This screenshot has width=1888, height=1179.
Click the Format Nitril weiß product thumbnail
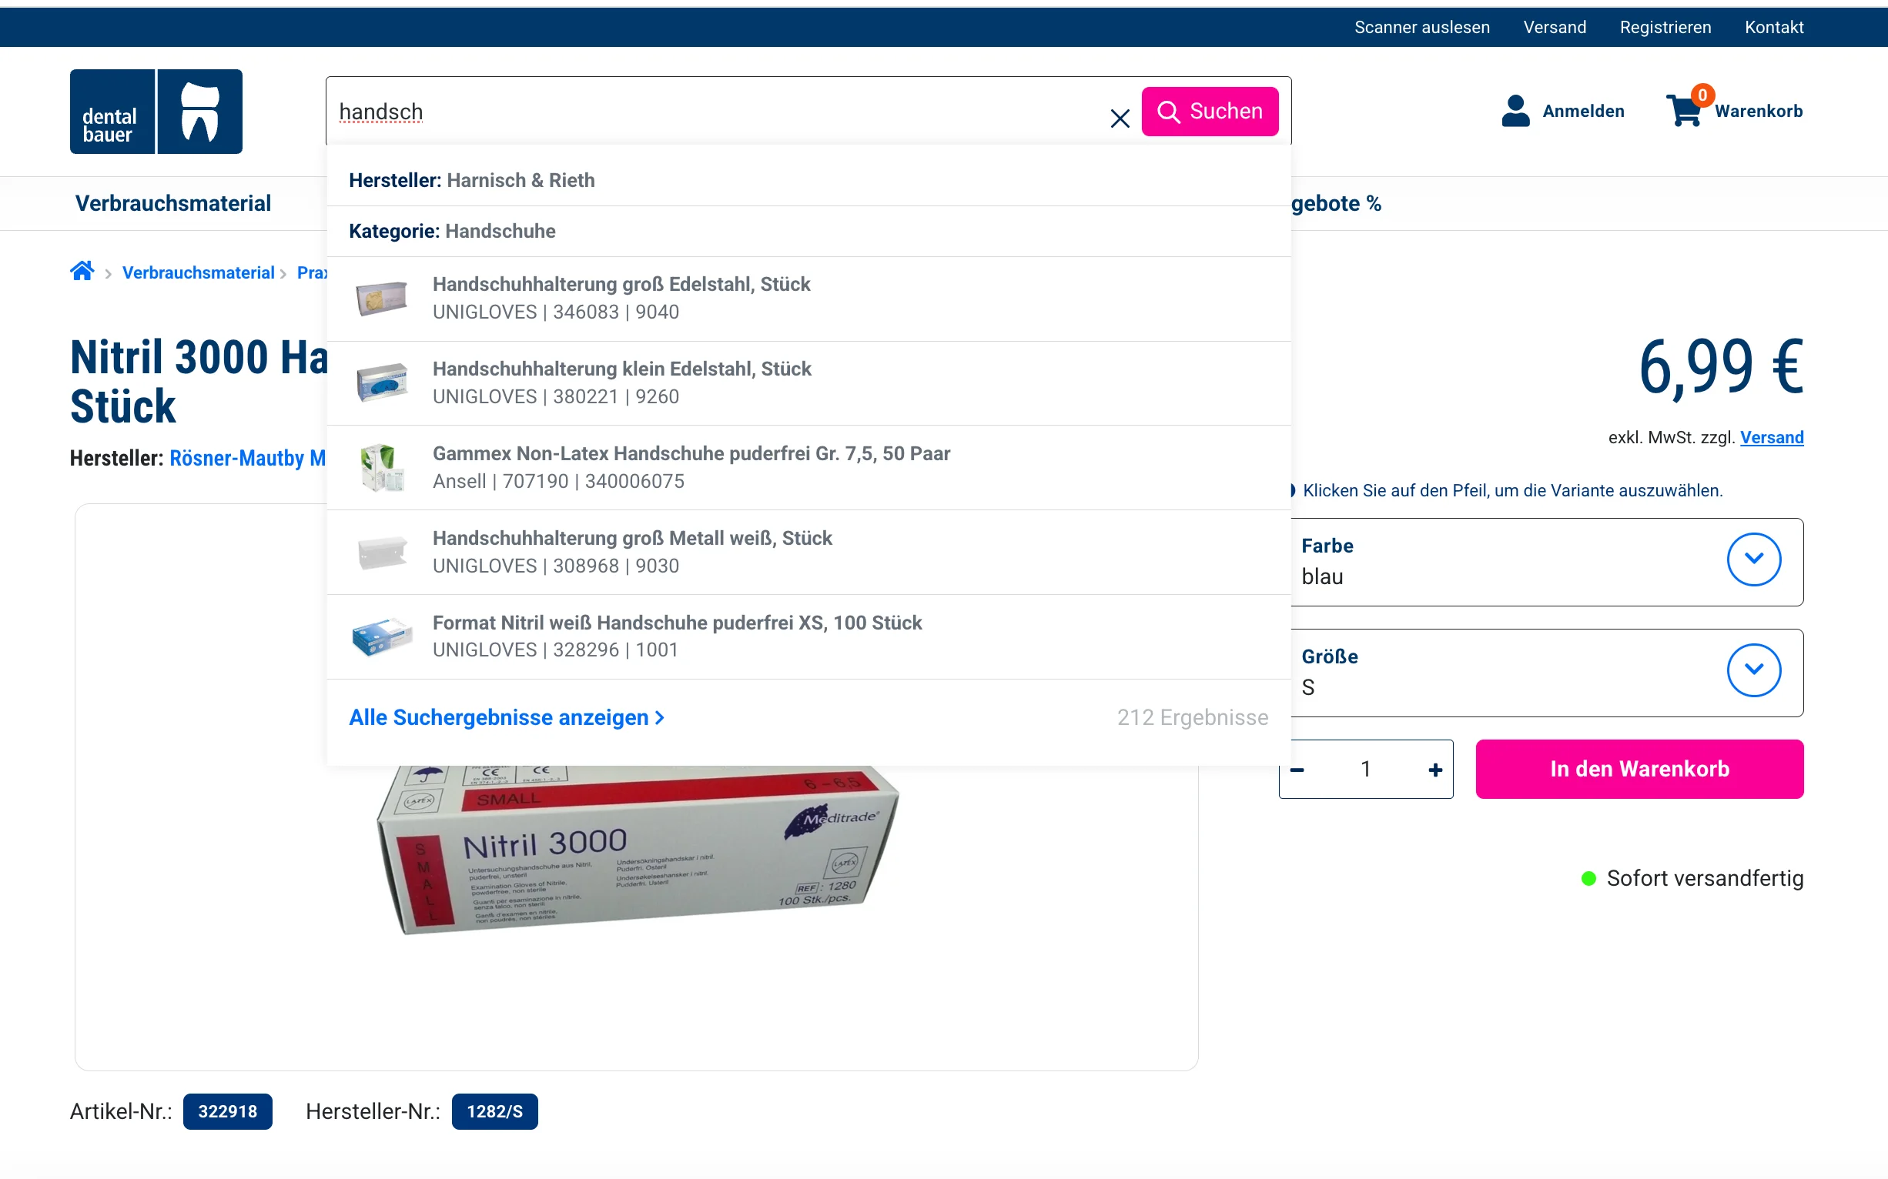[381, 637]
